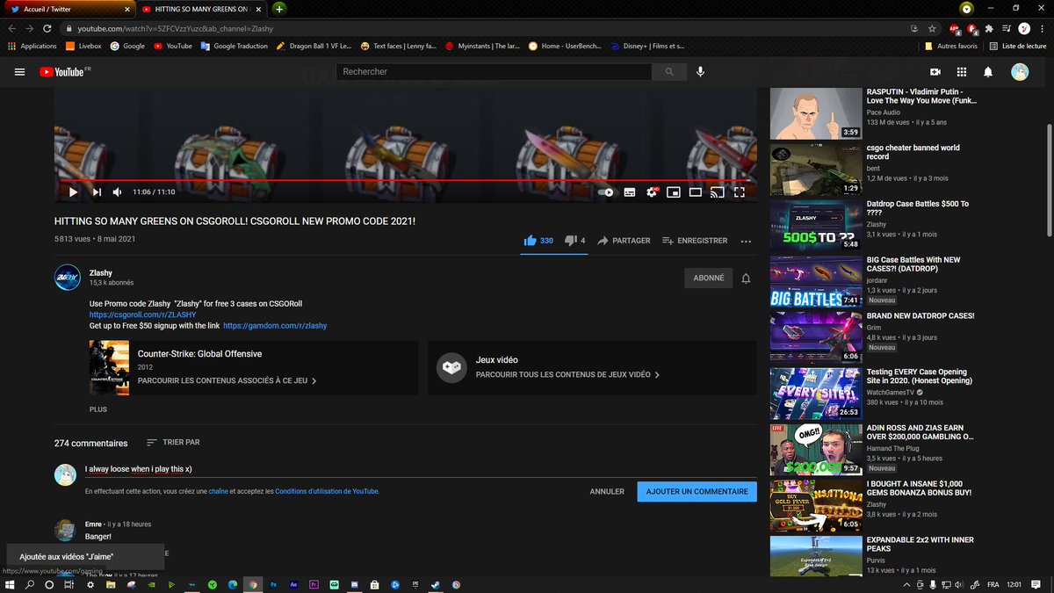Open the Chrome three-dot menu

tap(1042, 28)
